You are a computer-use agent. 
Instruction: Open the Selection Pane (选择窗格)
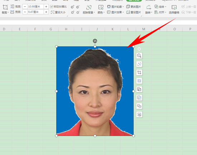pyautogui.click(x=174, y=9)
